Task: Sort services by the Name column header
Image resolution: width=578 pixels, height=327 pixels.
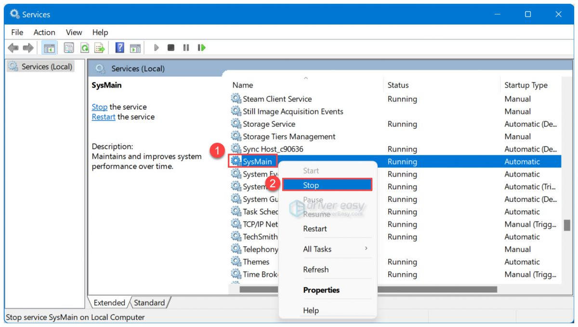Action: pyautogui.click(x=242, y=85)
